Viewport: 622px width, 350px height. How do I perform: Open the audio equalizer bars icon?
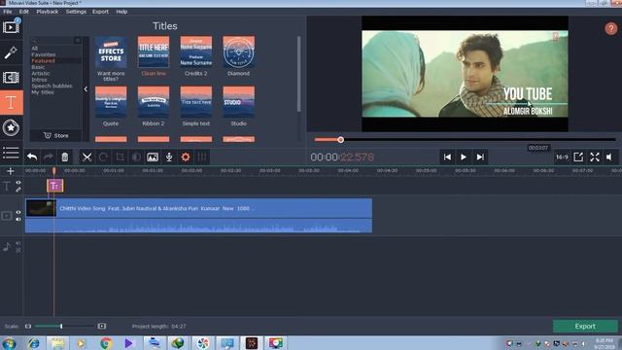pos(202,157)
